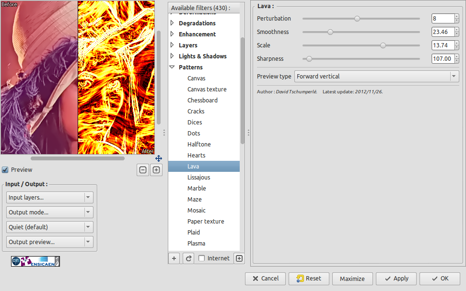Open the Preview type dropdown
Image resolution: width=466 pixels, height=291 pixels.
point(376,77)
